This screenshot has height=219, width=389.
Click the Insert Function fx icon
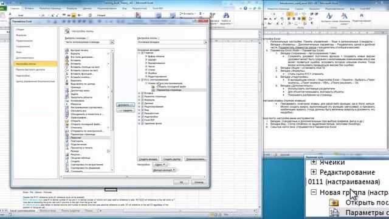[x=67, y=74]
